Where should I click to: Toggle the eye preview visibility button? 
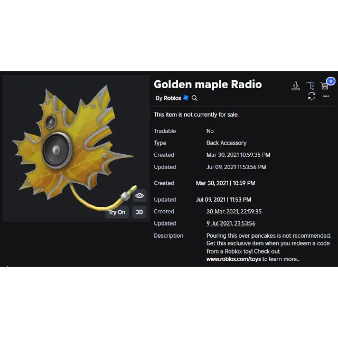pos(139,196)
